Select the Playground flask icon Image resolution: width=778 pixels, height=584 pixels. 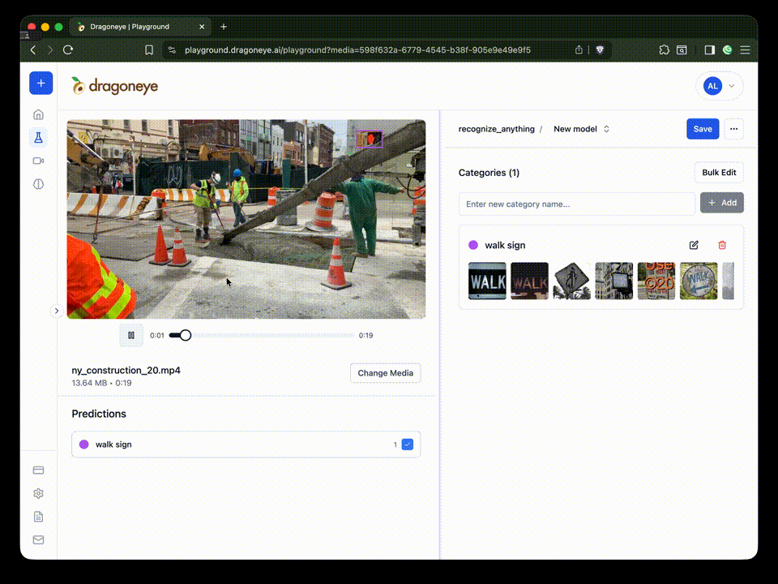(x=38, y=137)
